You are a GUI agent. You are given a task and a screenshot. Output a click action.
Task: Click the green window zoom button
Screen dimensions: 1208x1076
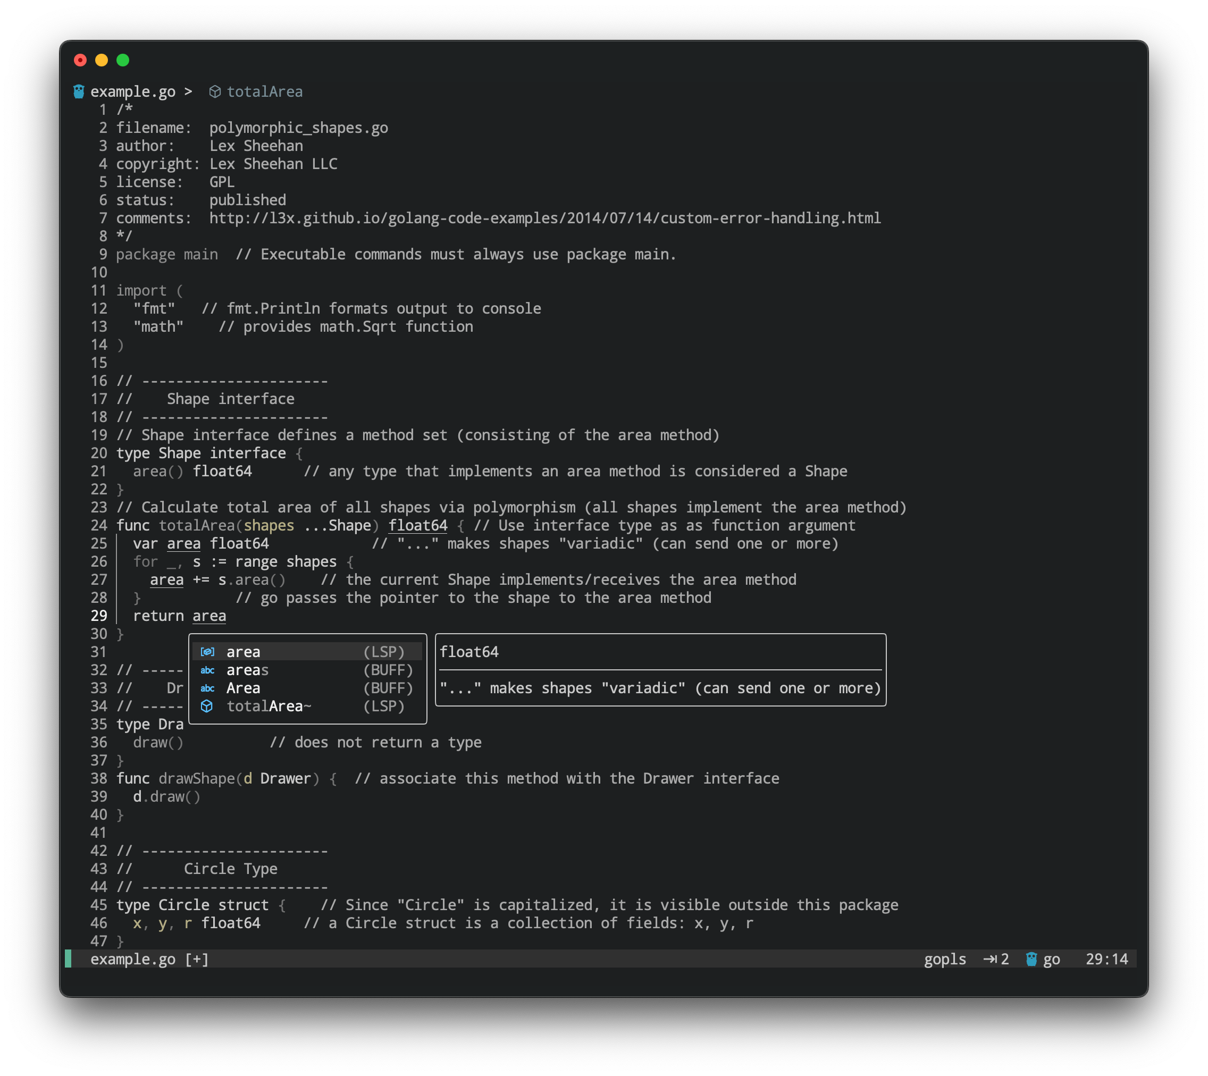[123, 60]
